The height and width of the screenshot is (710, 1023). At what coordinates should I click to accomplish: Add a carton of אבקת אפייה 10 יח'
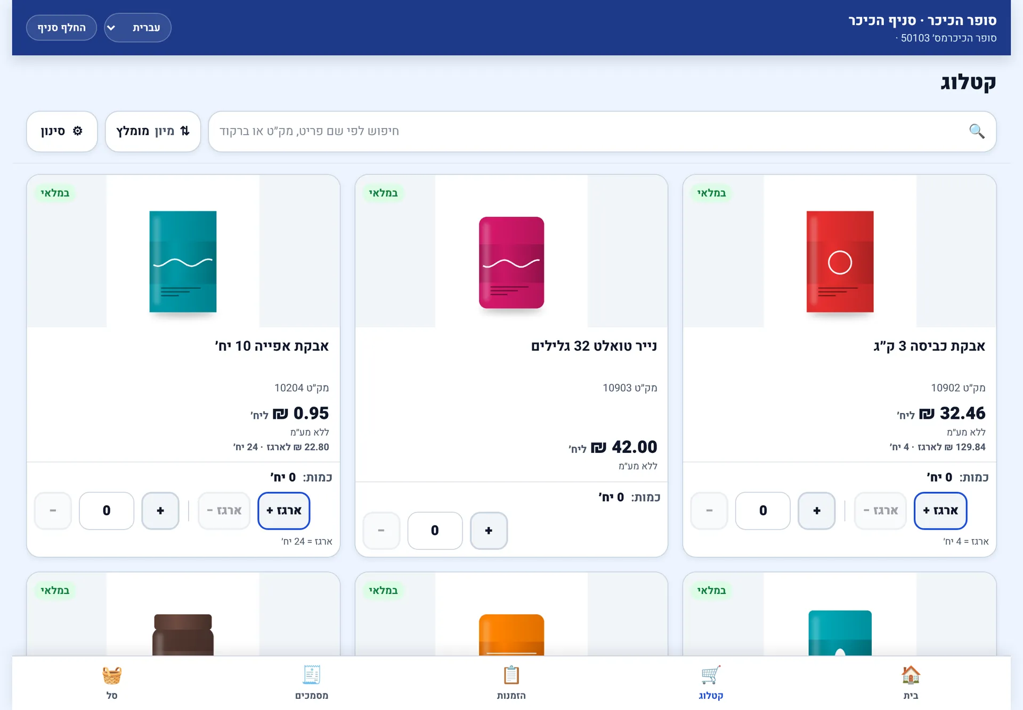click(284, 511)
